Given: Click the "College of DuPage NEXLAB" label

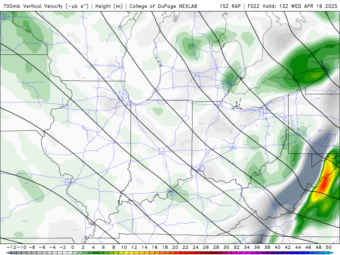Looking at the screenshot, I should (x=163, y=6).
